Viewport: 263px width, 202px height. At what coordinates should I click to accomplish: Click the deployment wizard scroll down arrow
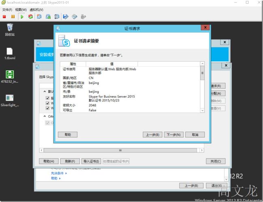(226, 179)
